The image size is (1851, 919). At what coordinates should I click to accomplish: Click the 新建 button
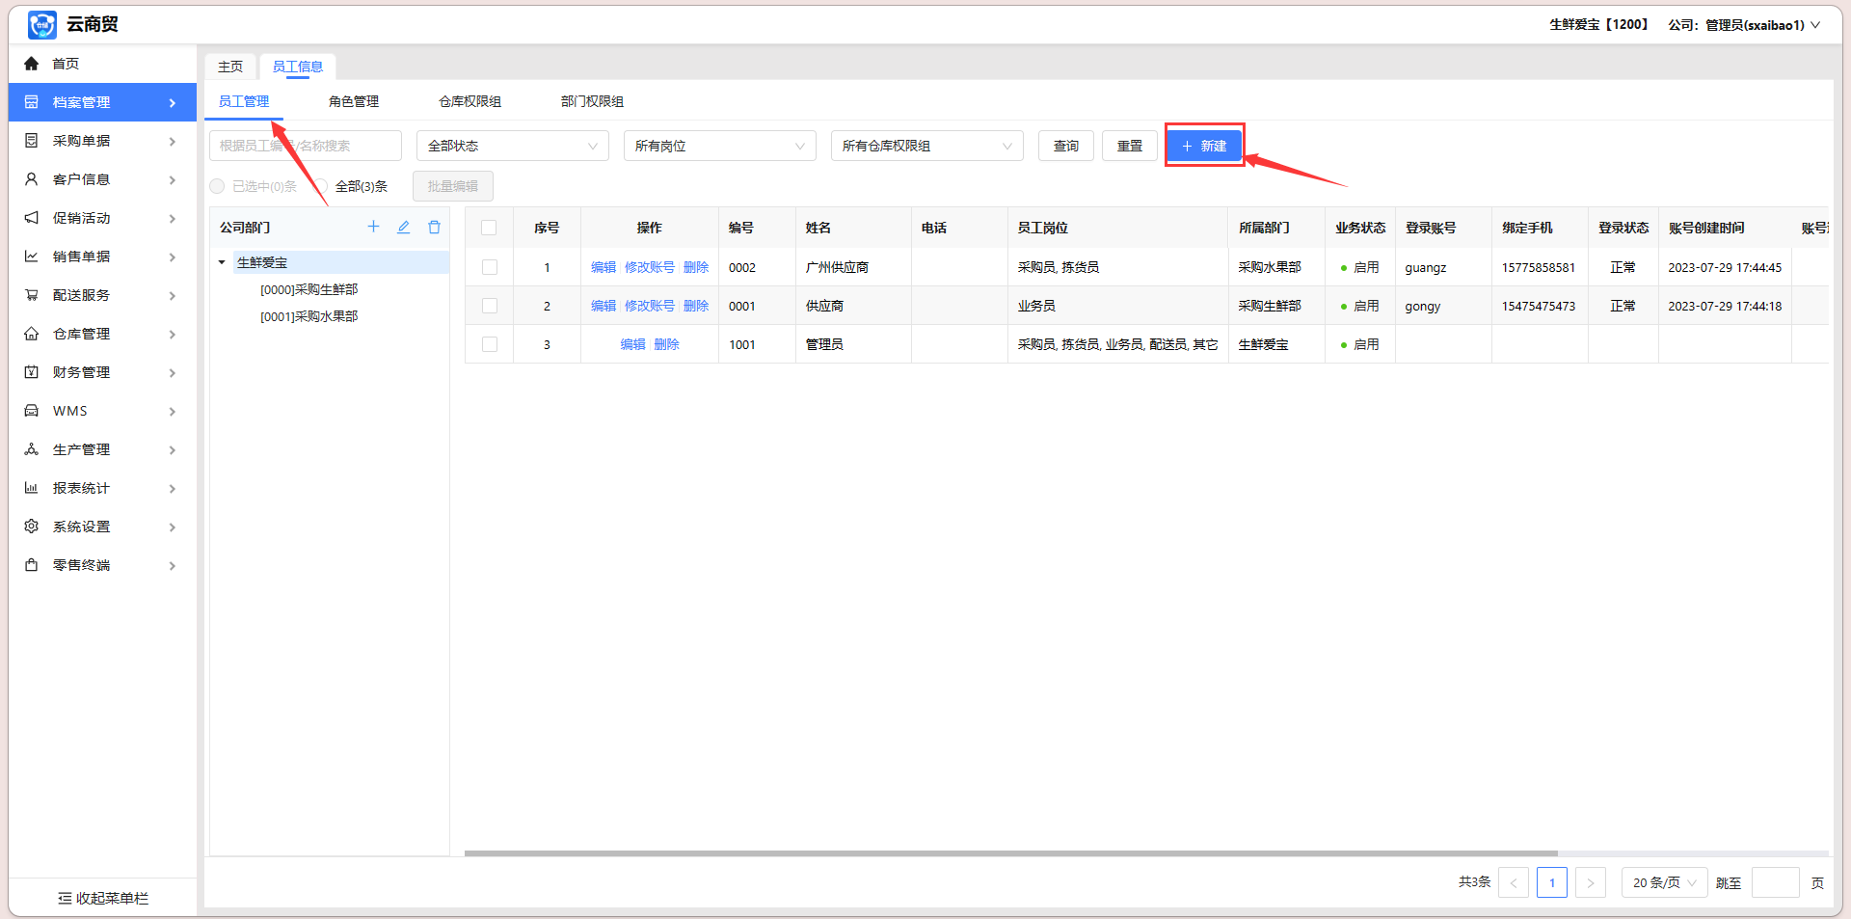[x=1205, y=146]
